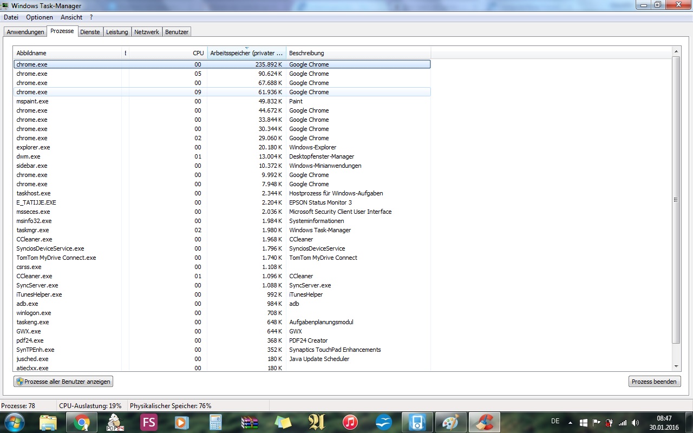Select the taskhost.exe process
The height and width of the screenshot is (433, 693).
[x=222, y=193]
